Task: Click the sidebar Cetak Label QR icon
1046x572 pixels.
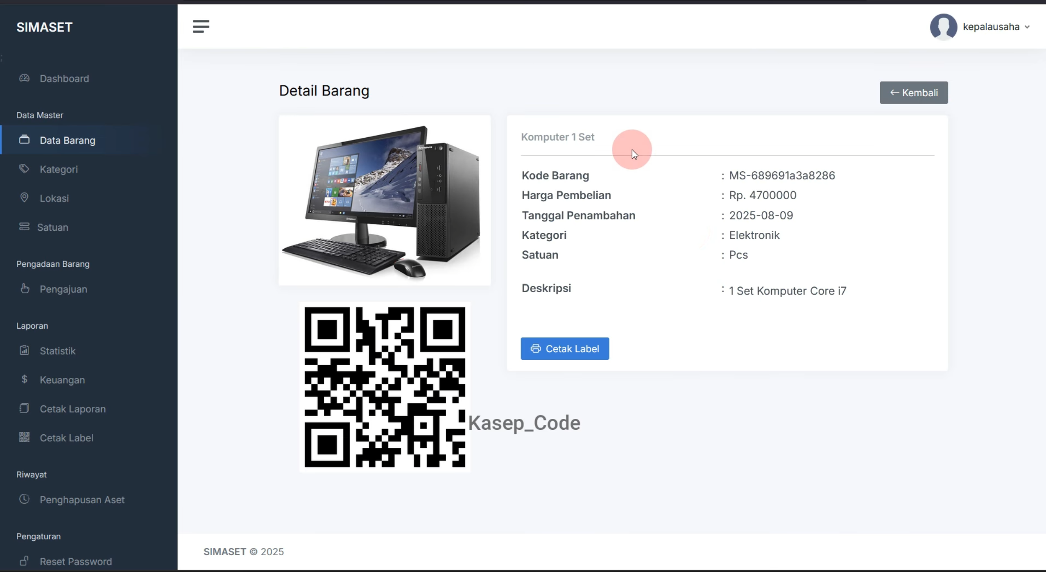Action: tap(25, 437)
